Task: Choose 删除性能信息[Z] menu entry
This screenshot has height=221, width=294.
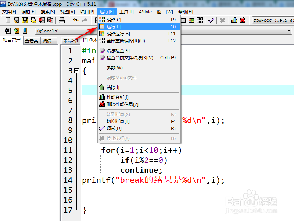Action: tap(139, 104)
